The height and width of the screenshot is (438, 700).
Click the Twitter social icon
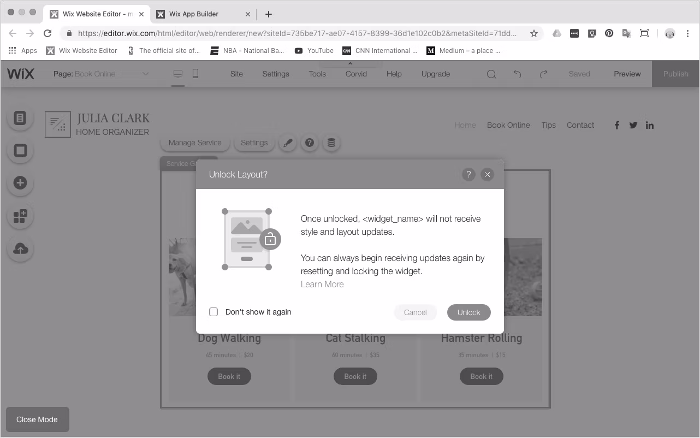pyautogui.click(x=633, y=125)
